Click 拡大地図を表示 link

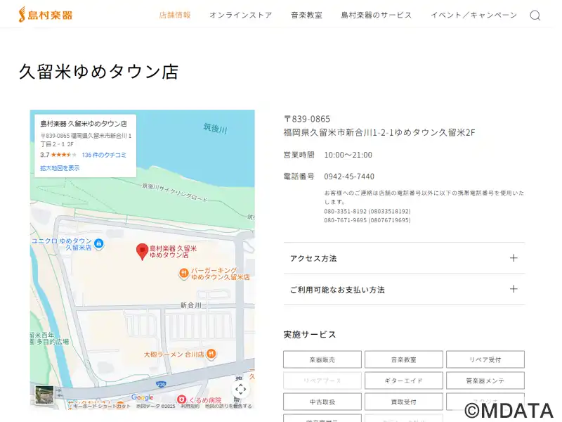(x=60, y=168)
